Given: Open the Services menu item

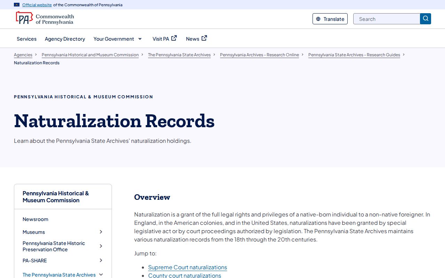Looking at the screenshot, I should click(26, 39).
